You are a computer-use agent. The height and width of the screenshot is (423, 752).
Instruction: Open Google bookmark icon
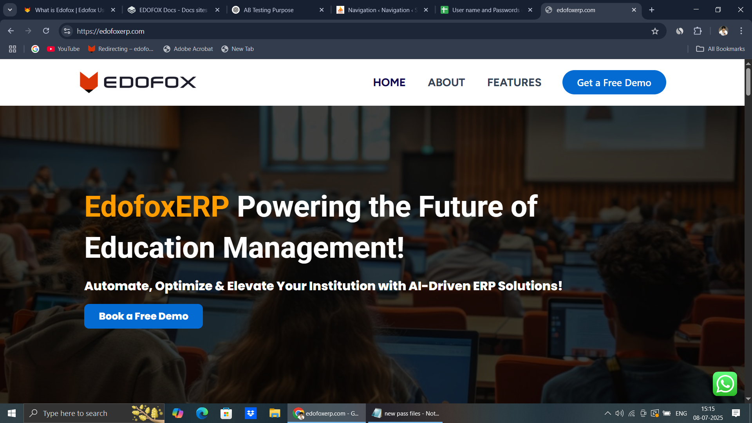tap(35, 49)
